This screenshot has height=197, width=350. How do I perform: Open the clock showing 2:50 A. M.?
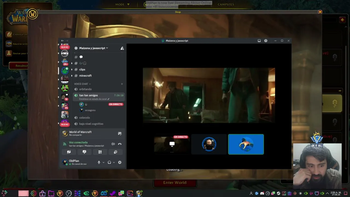(336, 193)
